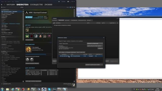This screenshot has height=91, width=162.
Task: Open Windows Explorer from taskbar
Action: click(7, 89)
